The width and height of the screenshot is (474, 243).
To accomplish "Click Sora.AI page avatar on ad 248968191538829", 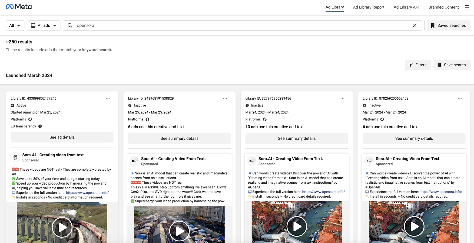I will 134,161.
